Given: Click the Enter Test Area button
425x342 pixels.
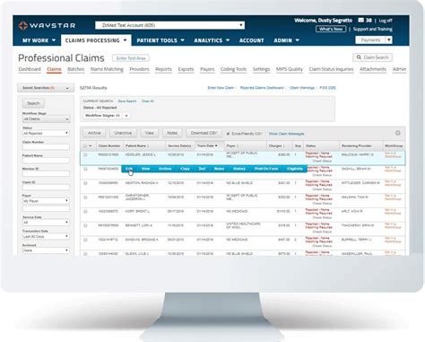Looking at the screenshot, I should 131,58.
